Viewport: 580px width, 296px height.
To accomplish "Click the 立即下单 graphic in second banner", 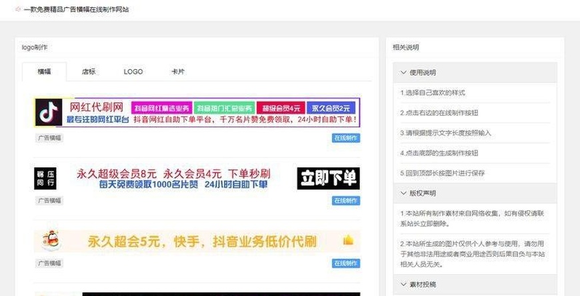I will tap(328, 178).
